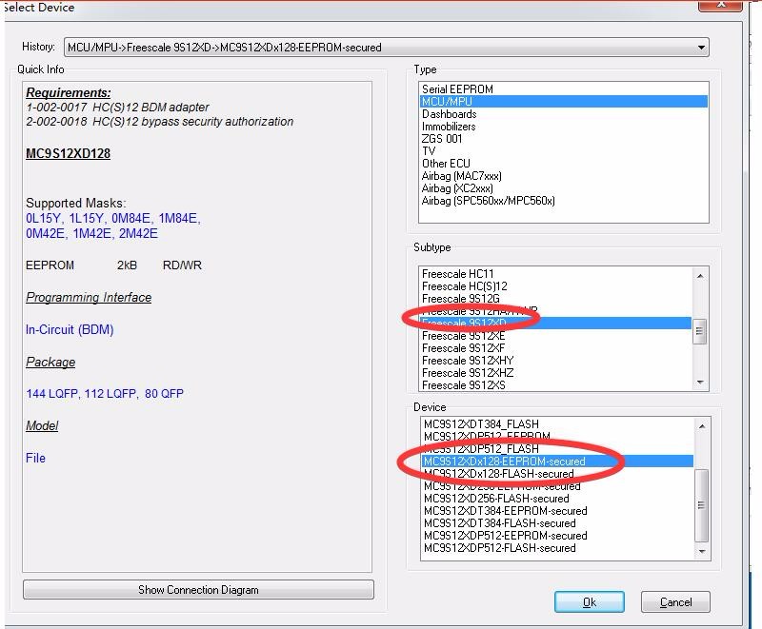Click Subtype list scroll down arrow
Viewport: 762px width, 629px height.
click(x=700, y=383)
